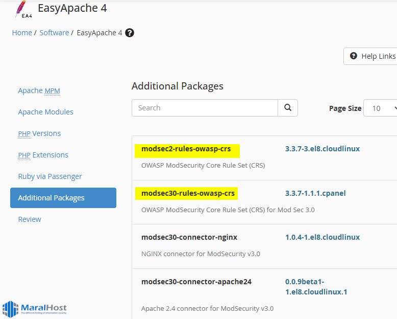Click the modsec30-connector-apache24 package name
This screenshot has height=319, width=397.
[196, 282]
